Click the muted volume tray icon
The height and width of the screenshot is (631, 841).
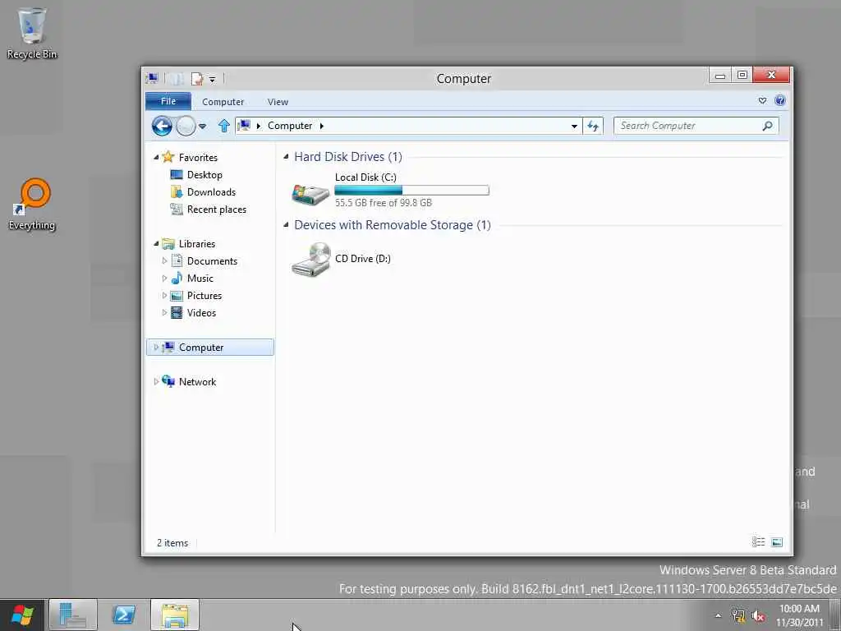758,616
